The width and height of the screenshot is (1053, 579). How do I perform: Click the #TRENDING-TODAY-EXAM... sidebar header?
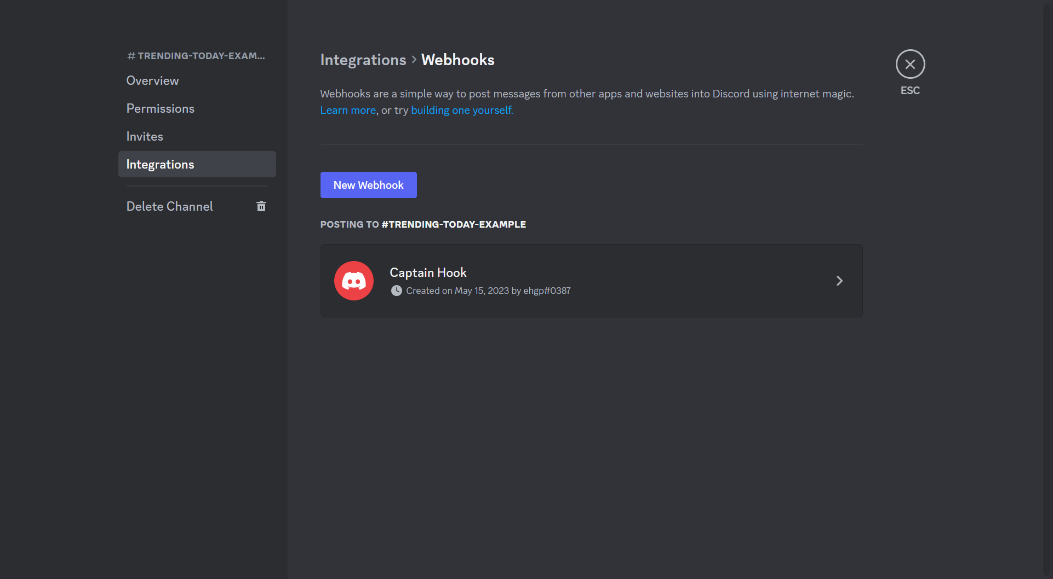point(196,56)
